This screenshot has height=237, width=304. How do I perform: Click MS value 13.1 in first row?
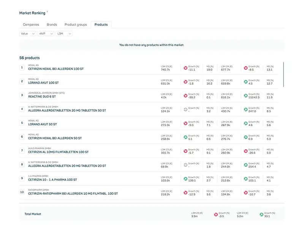coord(269,70)
